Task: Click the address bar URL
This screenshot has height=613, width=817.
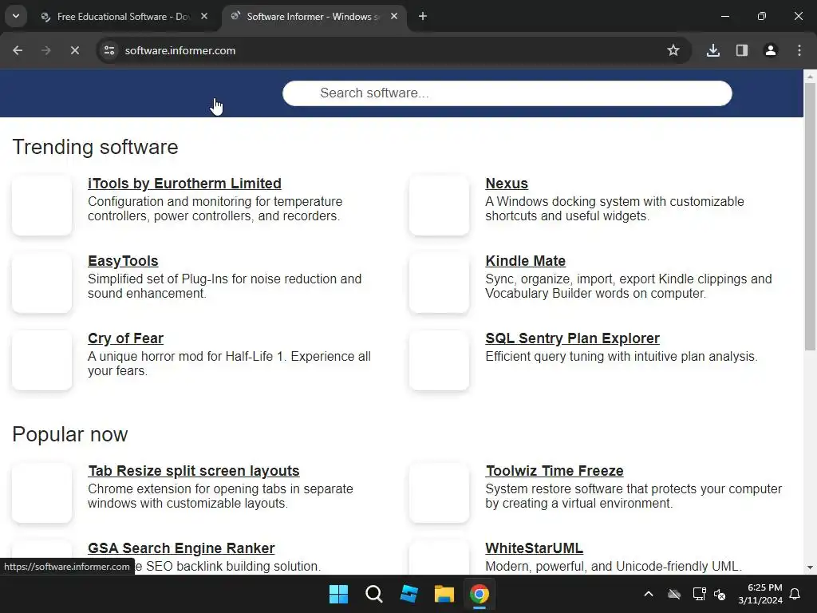Action: tap(180, 50)
